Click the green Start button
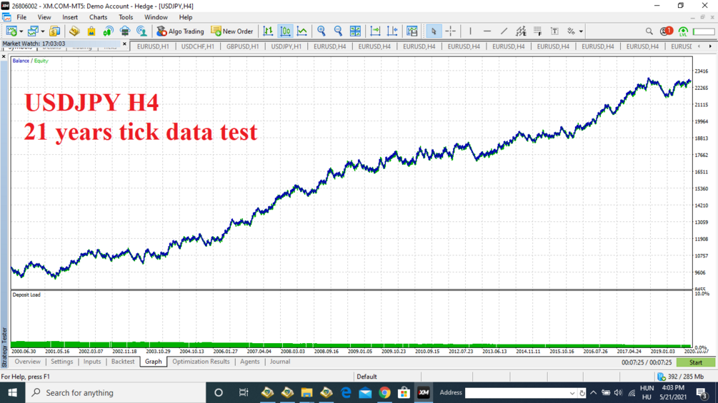This screenshot has height=403, width=718. pos(696,362)
